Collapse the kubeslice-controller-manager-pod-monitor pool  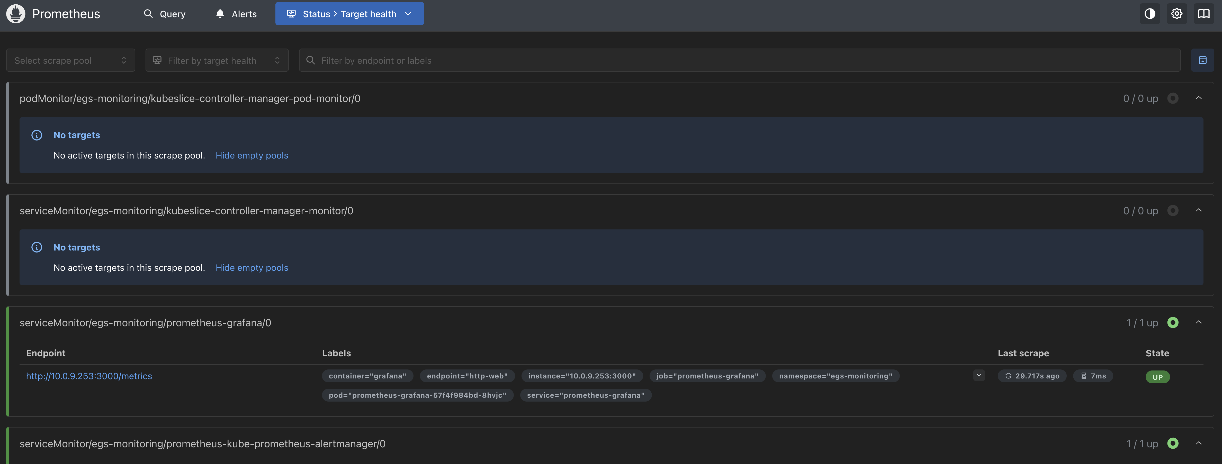[1199, 98]
